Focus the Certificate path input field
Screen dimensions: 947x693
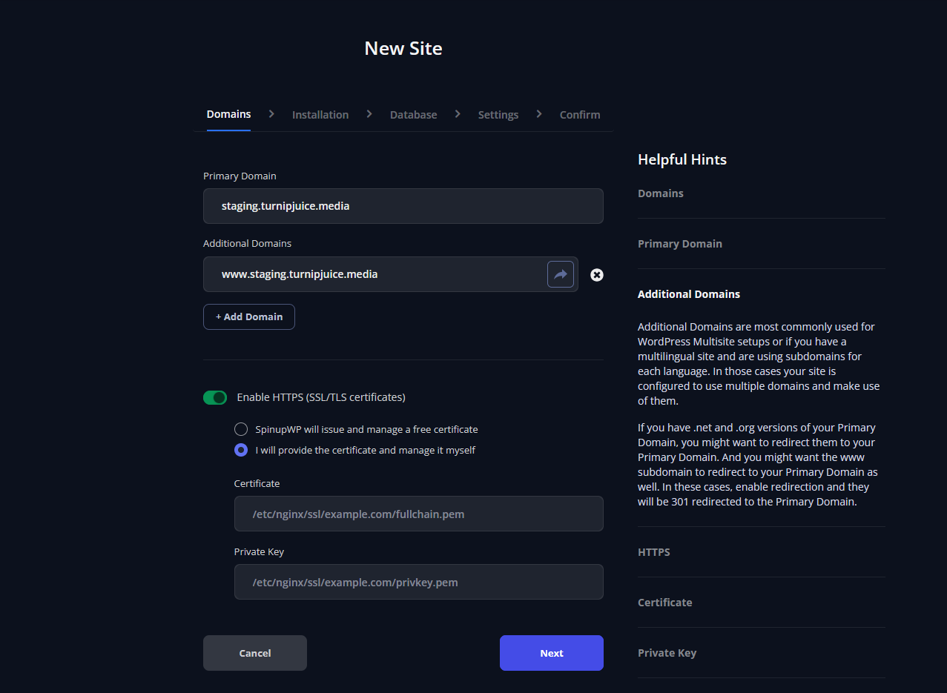tap(418, 514)
